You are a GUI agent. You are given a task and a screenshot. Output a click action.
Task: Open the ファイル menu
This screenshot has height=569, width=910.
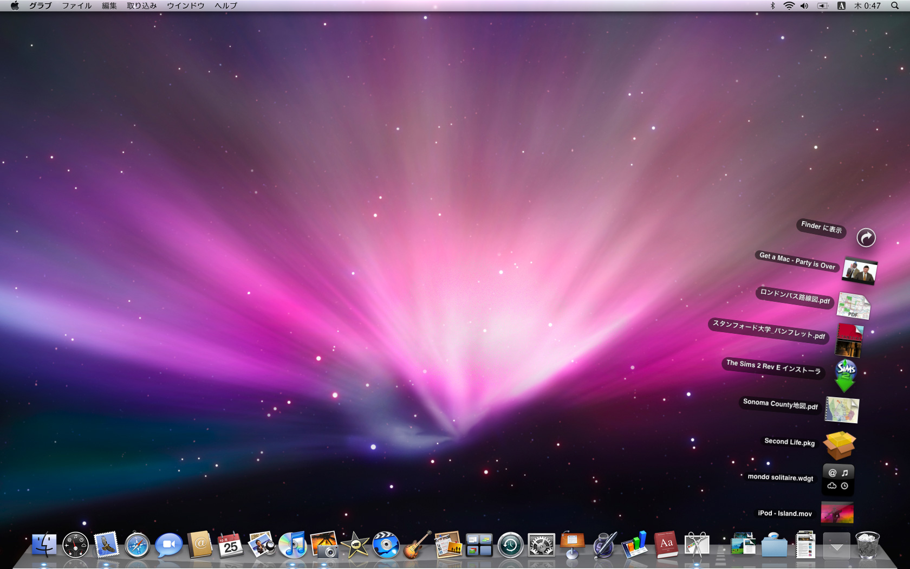point(76,6)
